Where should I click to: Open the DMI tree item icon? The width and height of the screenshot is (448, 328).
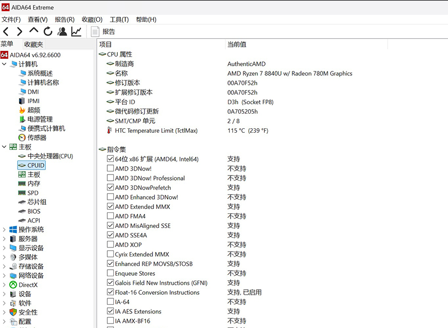coord(22,92)
